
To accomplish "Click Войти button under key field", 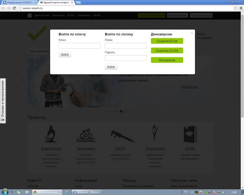I will point(65,54).
